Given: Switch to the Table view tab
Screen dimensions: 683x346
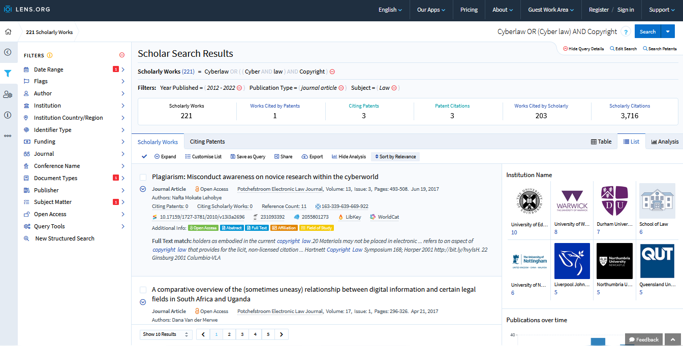Looking at the screenshot, I should pyautogui.click(x=601, y=142).
